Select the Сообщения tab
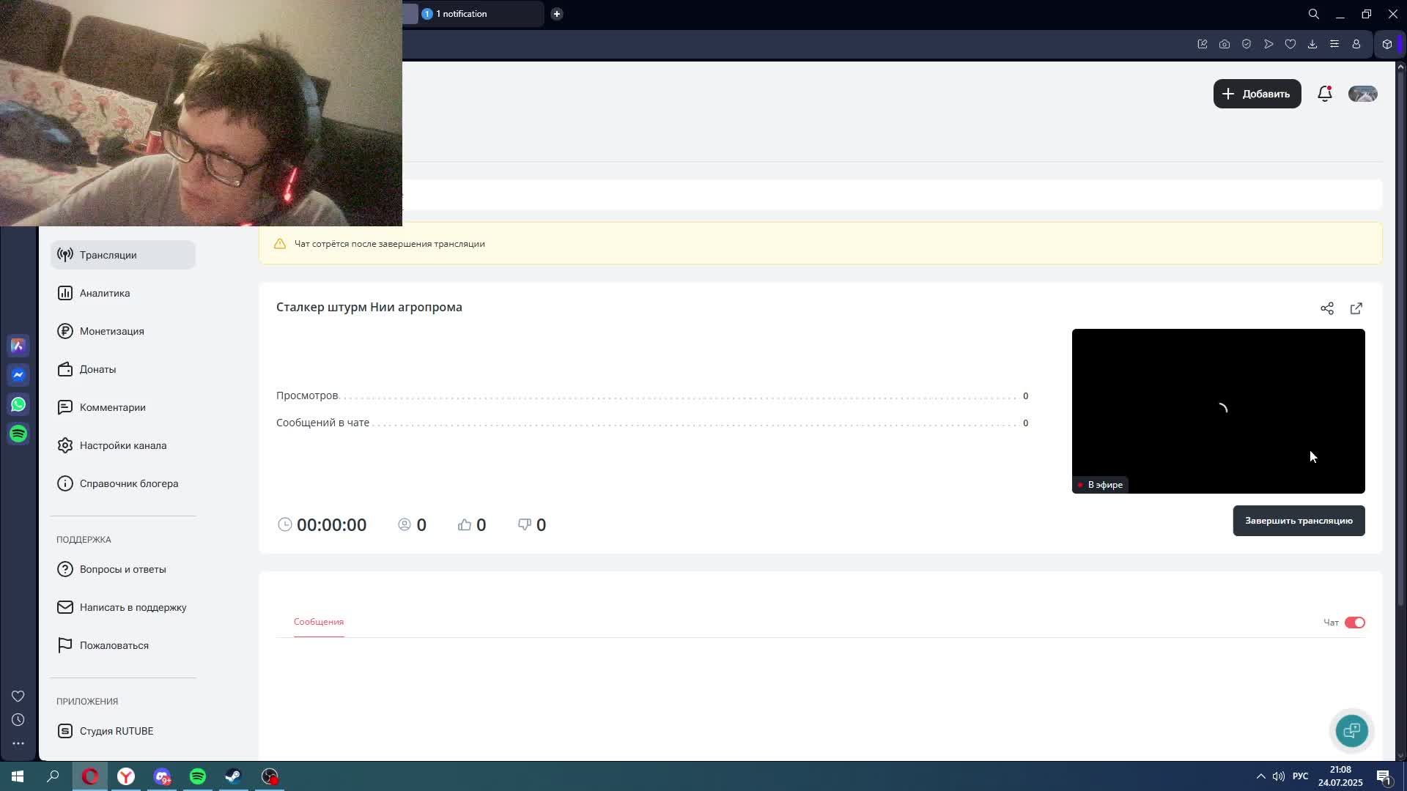 (319, 622)
